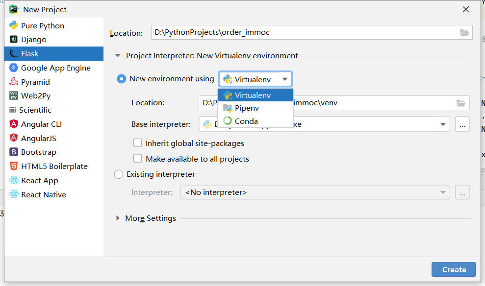Click the Base interpreter browse ellipsis button
Screen dimensions: 485x286
coord(462,124)
